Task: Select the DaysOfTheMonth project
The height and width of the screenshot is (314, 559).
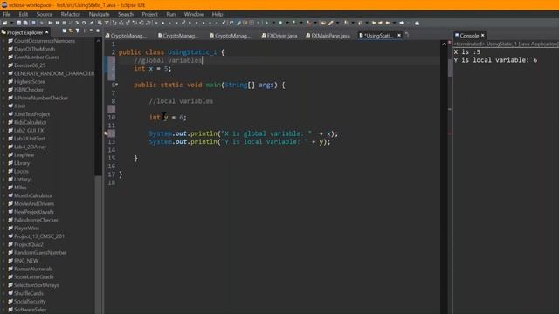Action: [34, 49]
